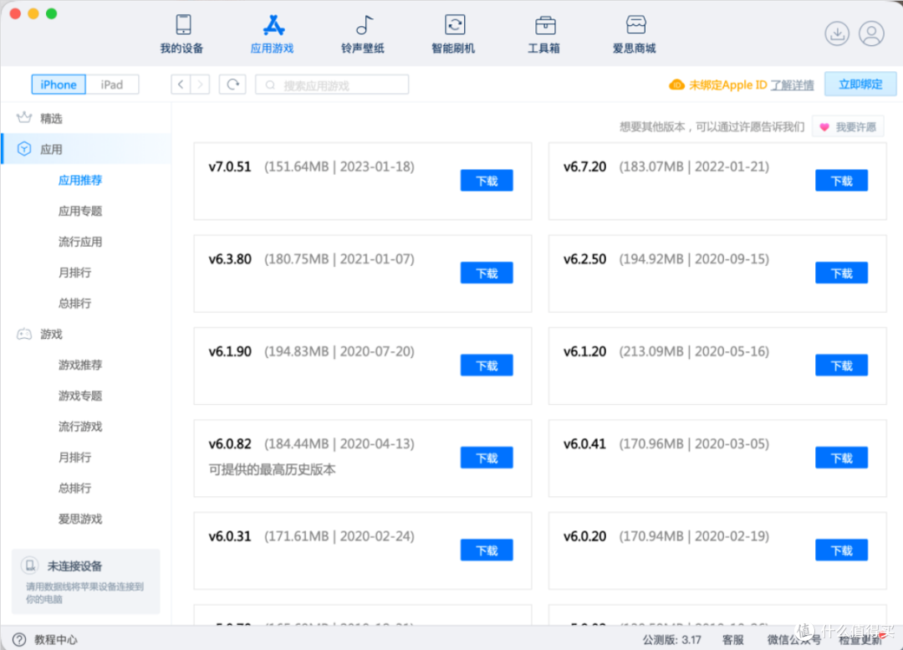Click the orange Apple ID cloud icon
The height and width of the screenshot is (650, 903).
(x=676, y=84)
